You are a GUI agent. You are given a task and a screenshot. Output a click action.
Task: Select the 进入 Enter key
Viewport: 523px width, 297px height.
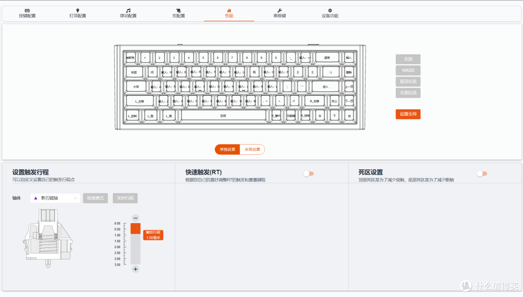pyautogui.click(x=325, y=87)
